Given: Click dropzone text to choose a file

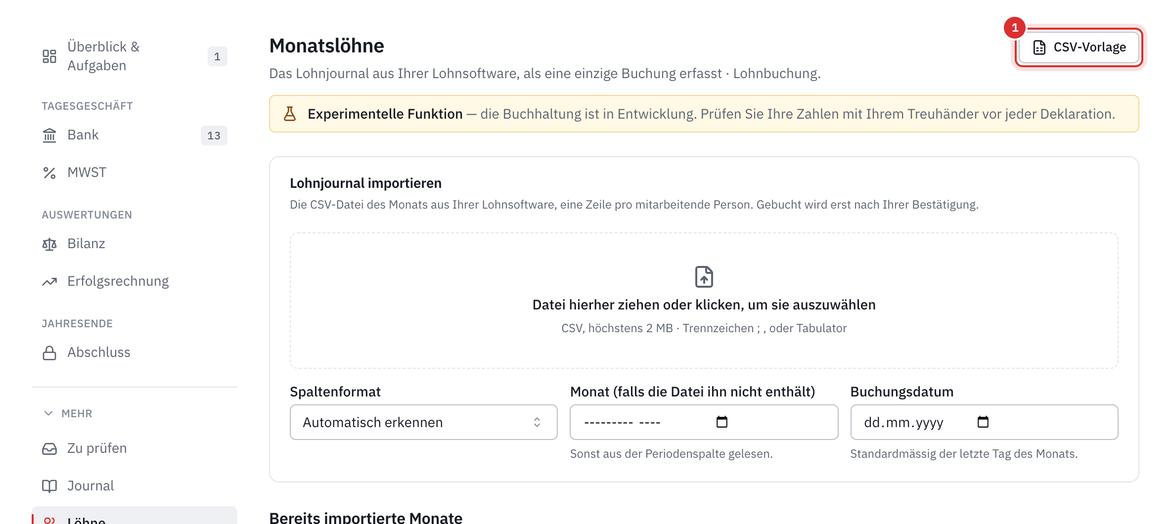Looking at the screenshot, I should (x=704, y=305).
